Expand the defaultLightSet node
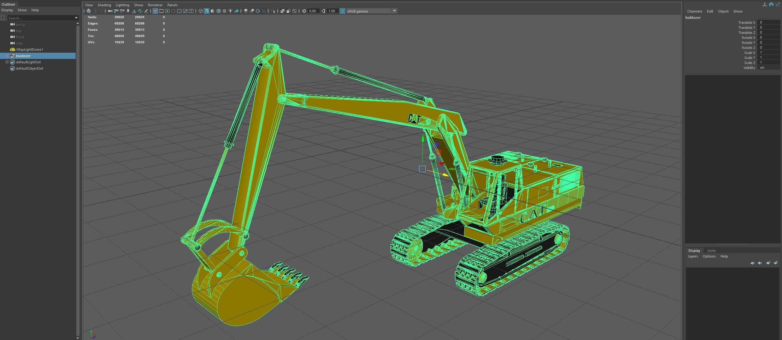This screenshot has height=340, width=782. [x=7, y=62]
